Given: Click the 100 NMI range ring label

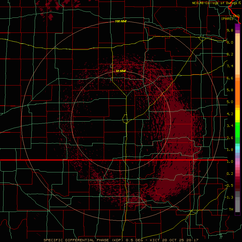Looking at the screenshot, I should 121,21.
